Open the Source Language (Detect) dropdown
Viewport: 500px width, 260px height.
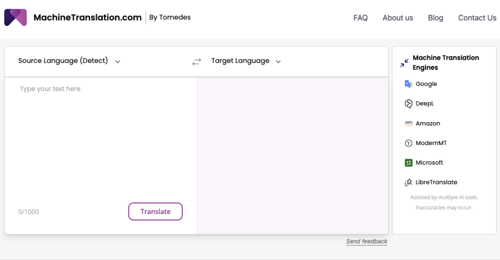coord(69,61)
